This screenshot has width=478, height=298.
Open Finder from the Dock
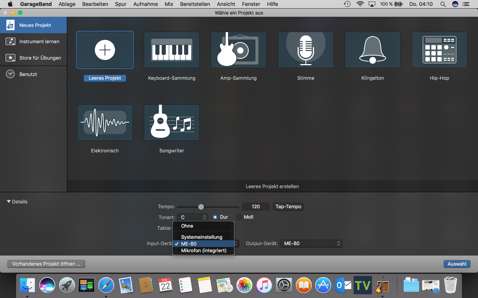[27, 285]
